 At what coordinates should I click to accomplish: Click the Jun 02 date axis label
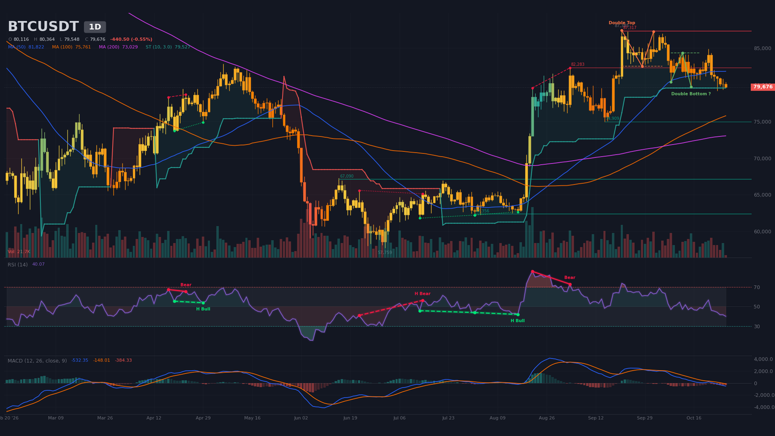point(301,418)
